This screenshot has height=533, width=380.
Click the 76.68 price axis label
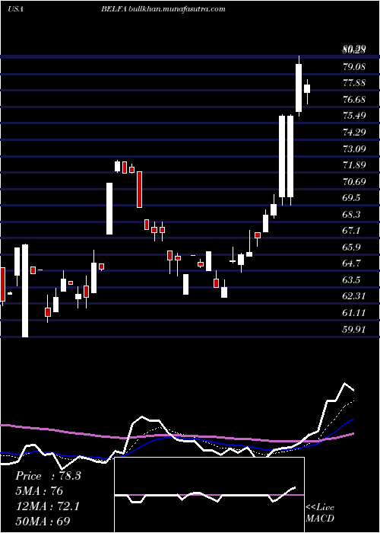[354, 99]
